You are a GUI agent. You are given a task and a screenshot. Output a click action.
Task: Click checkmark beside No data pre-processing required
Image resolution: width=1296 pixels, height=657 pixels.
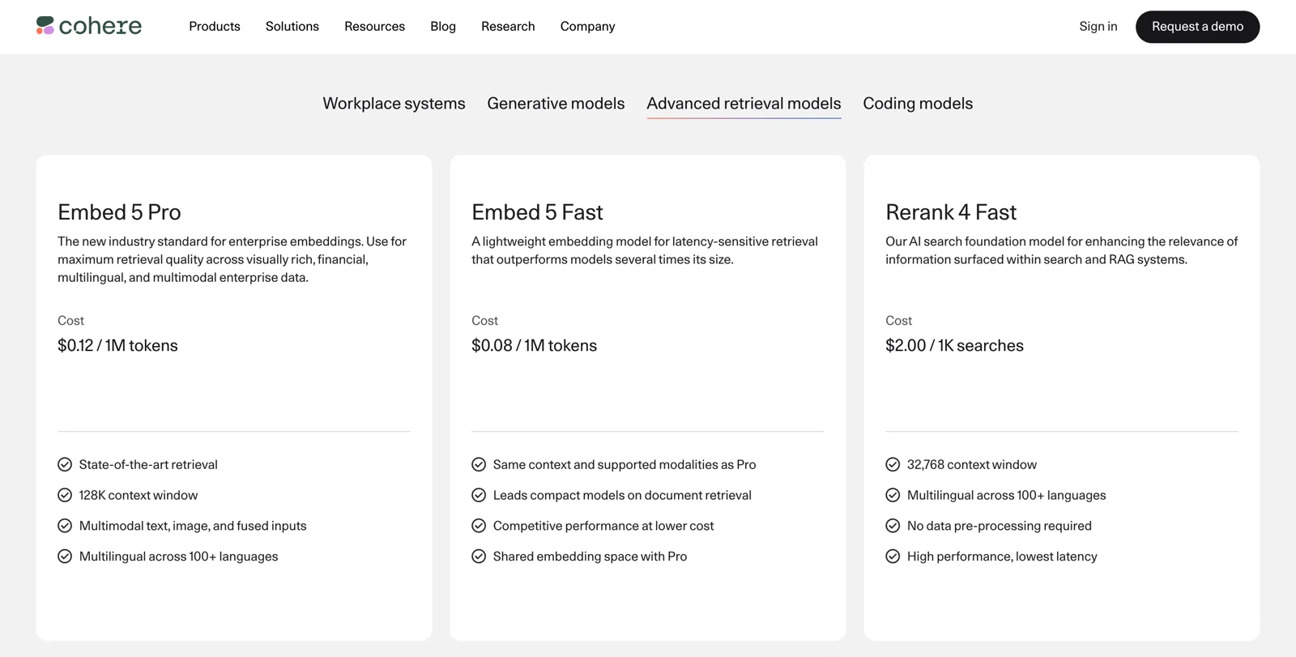(x=893, y=526)
